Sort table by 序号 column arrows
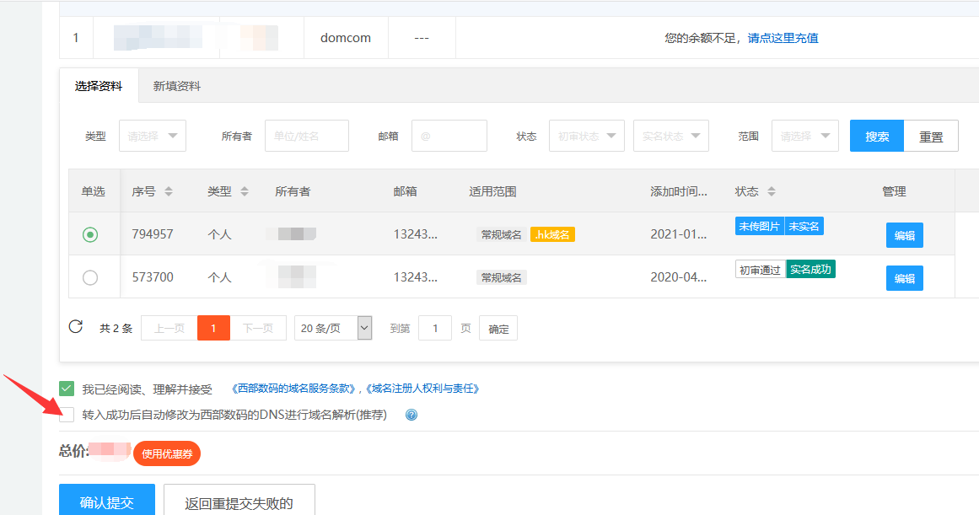This screenshot has width=979, height=515. coord(169,191)
